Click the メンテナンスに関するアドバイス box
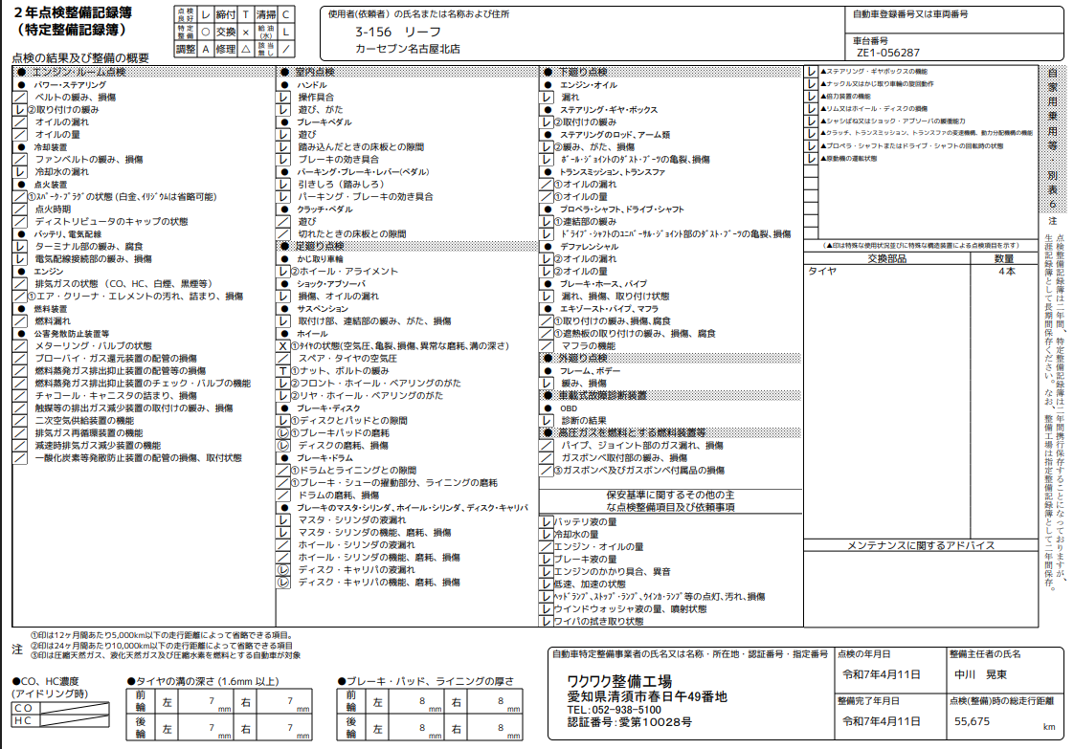This screenshot has width=1074, height=749. coord(921,589)
